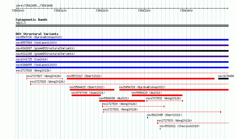The image size is (236, 139).
Task: Open the esv2727827 (Wong2012b) label
Action: point(44,76)
